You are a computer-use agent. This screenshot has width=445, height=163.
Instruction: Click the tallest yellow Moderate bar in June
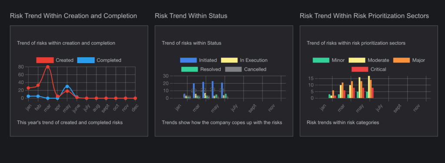(369, 87)
